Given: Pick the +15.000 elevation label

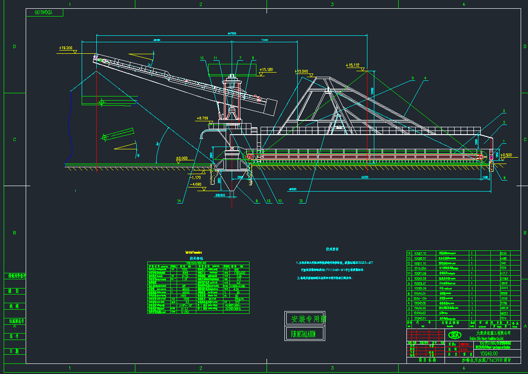Looking at the screenshot, I should click(301, 71).
